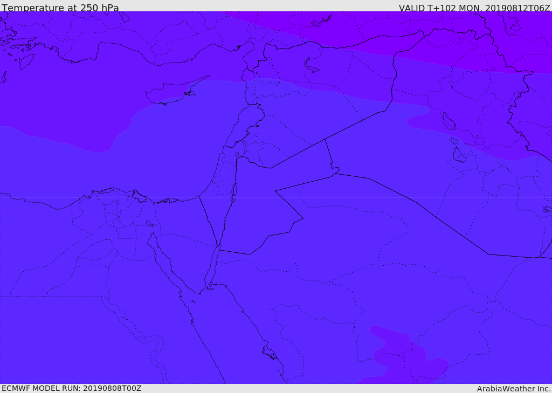This screenshot has width=552, height=393.
Task: Click the 'Temperature at 250 hPa' title text
Action: tap(60, 8)
